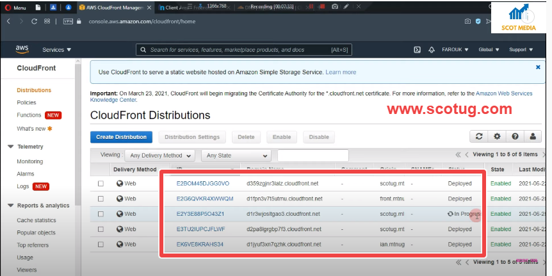The image size is (552, 276).
Task: Open the Support dropdown menu
Action: [521, 50]
